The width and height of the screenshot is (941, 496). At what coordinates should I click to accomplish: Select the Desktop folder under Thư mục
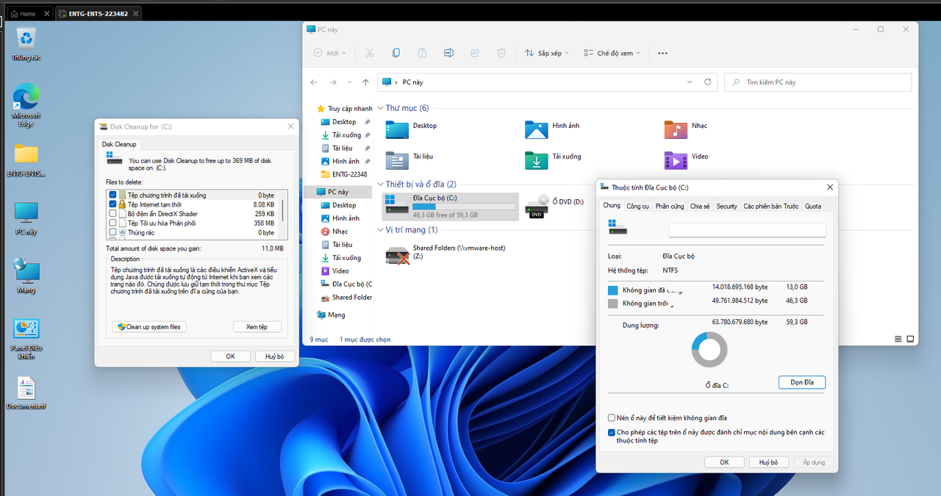coord(412,129)
